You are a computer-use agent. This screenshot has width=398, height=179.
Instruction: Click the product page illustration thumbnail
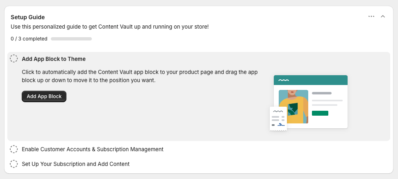click(311, 102)
